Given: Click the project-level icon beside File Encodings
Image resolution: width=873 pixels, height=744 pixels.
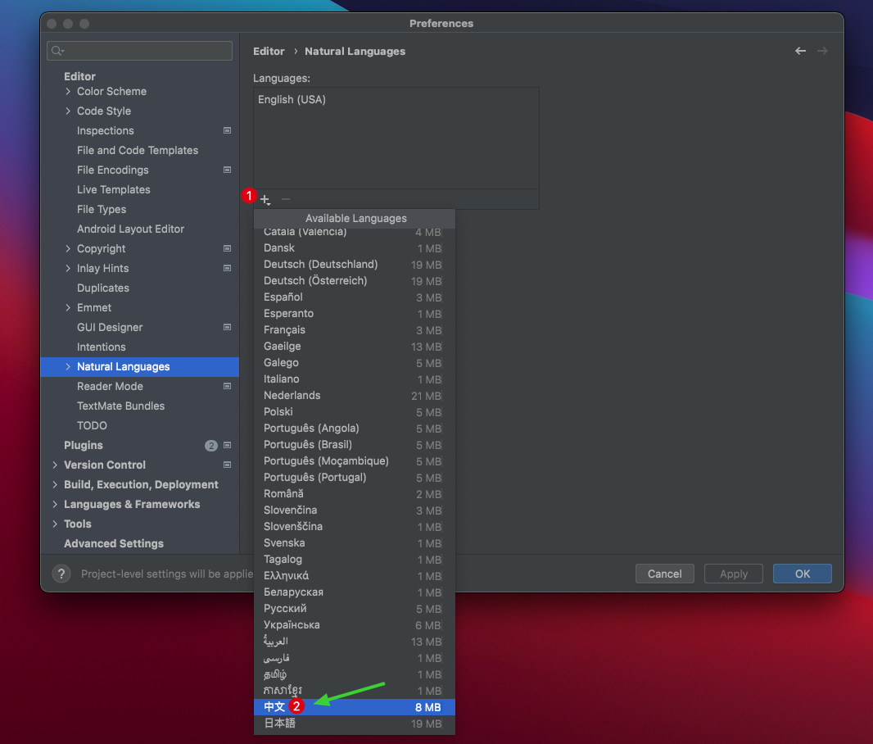Looking at the screenshot, I should click(227, 170).
